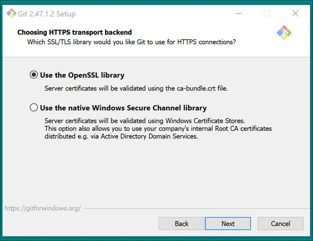
Task: Click the 'Which SSL/TLS library' question text
Action: click(x=131, y=42)
